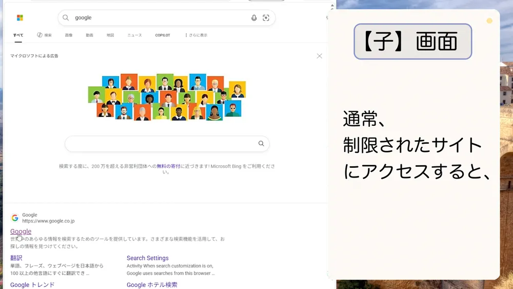This screenshot has width=513, height=289.
Task: Click the search magnifier icon beside 'google'
Action: [x=66, y=17]
